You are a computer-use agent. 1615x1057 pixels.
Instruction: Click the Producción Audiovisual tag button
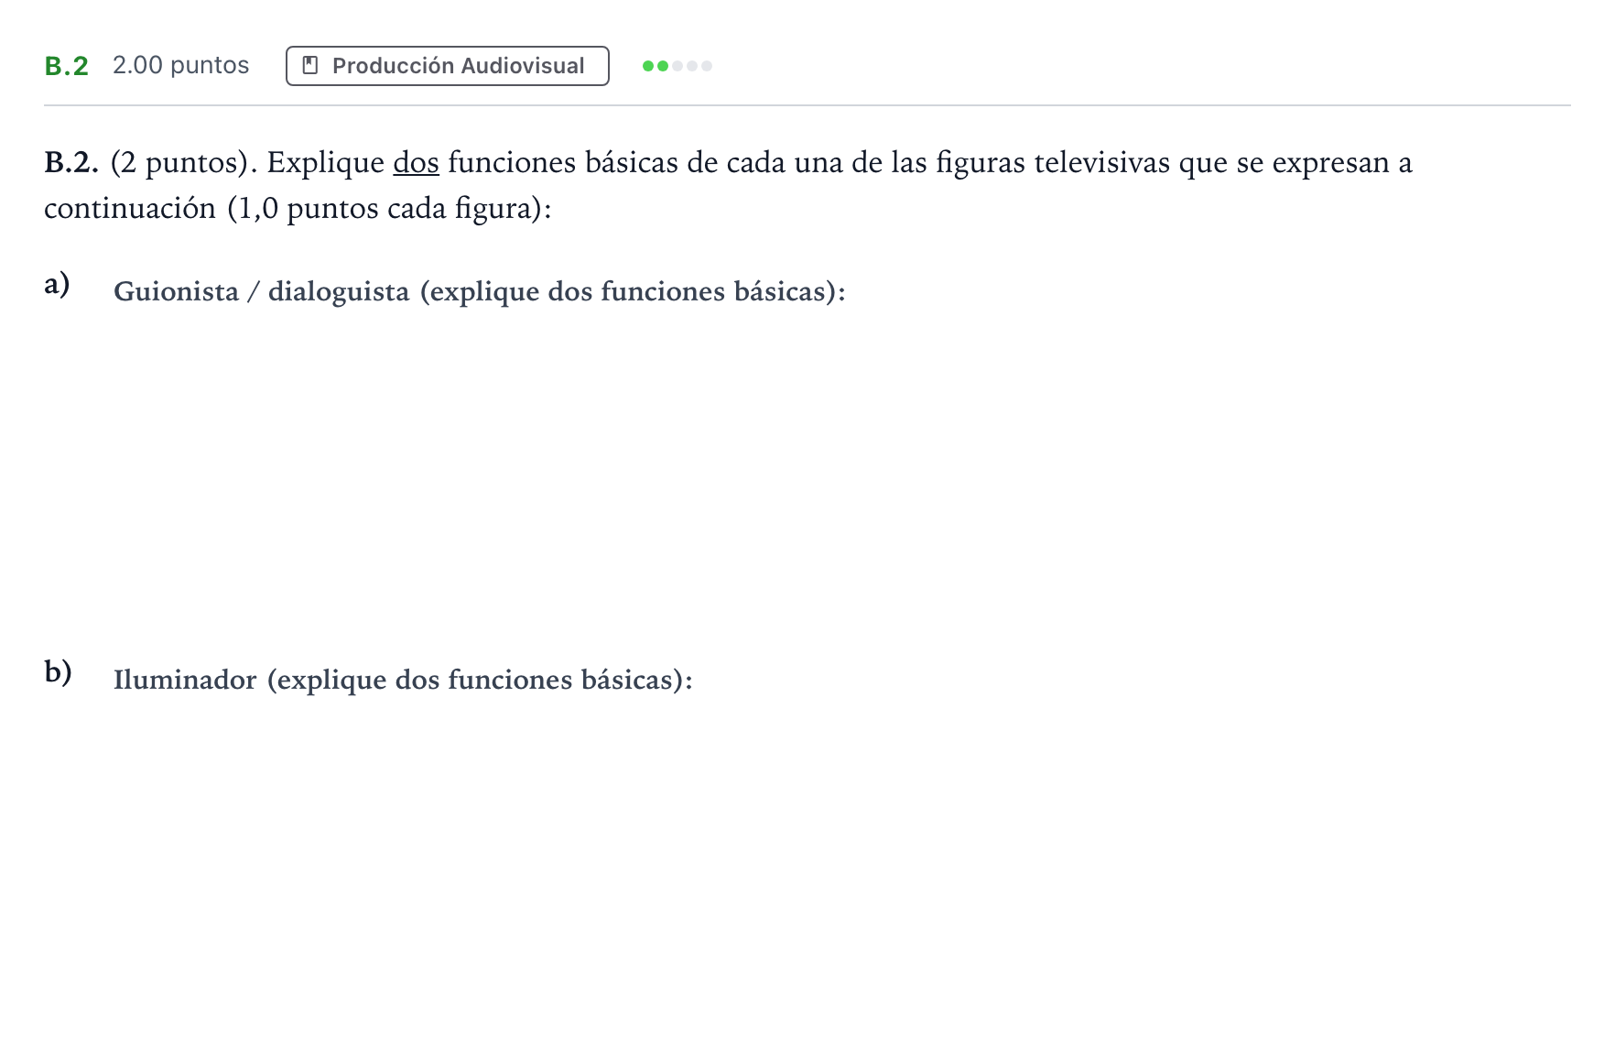tap(447, 66)
